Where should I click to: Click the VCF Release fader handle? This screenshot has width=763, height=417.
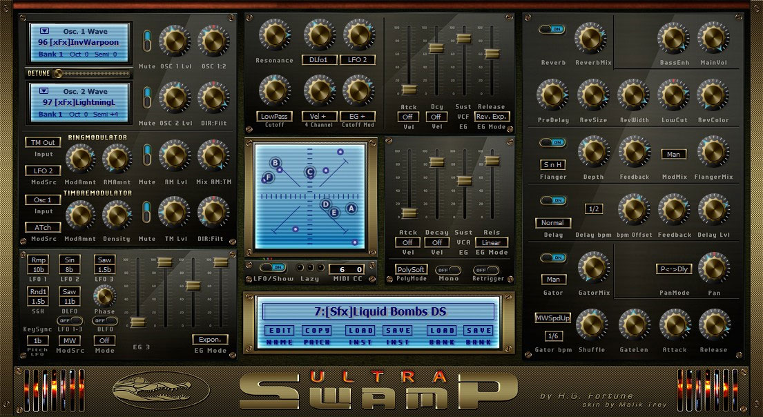pos(492,54)
